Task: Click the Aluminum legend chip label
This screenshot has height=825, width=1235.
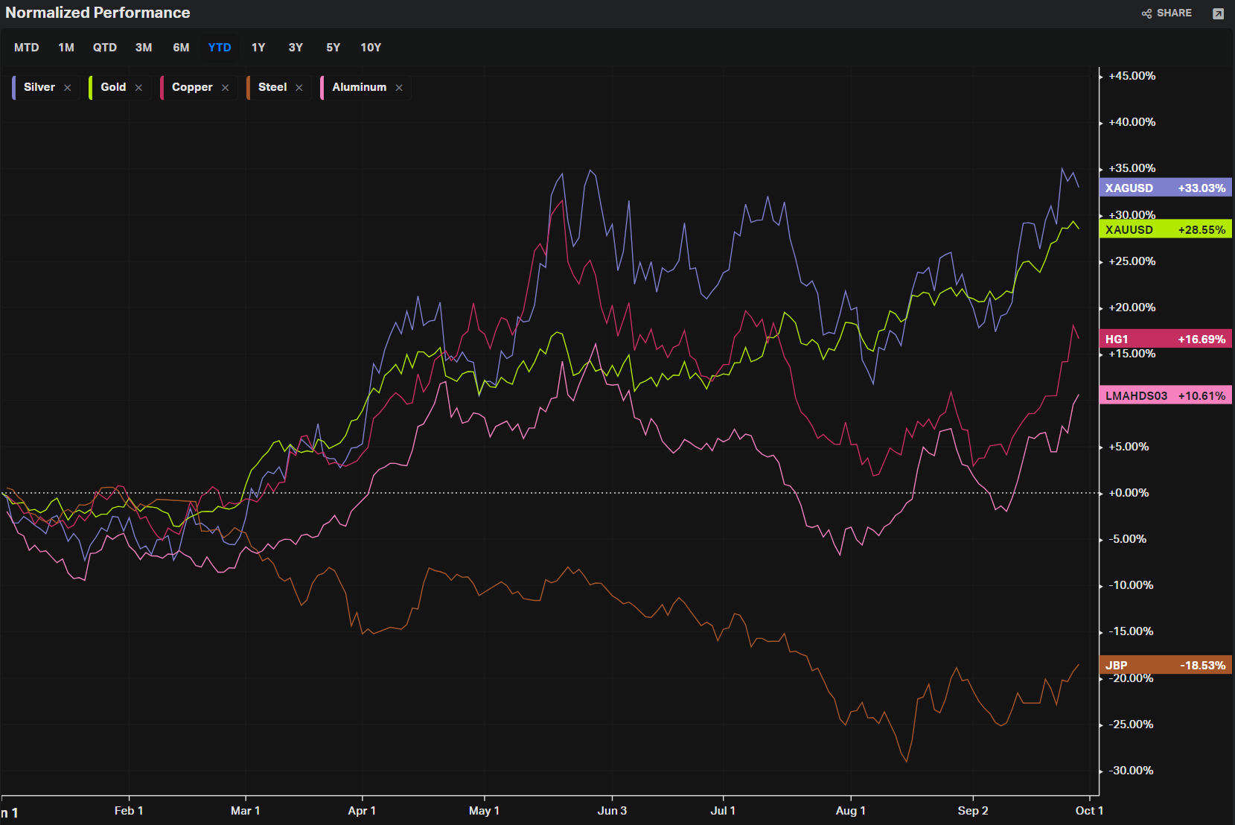Action: coord(360,87)
